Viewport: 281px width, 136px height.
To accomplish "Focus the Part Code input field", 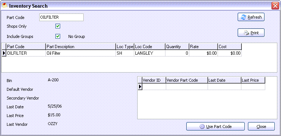I will tap(61, 17).
